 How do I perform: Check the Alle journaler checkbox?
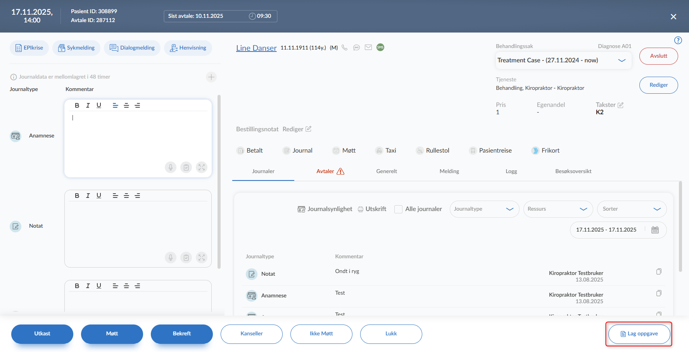[x=398, y=209]
